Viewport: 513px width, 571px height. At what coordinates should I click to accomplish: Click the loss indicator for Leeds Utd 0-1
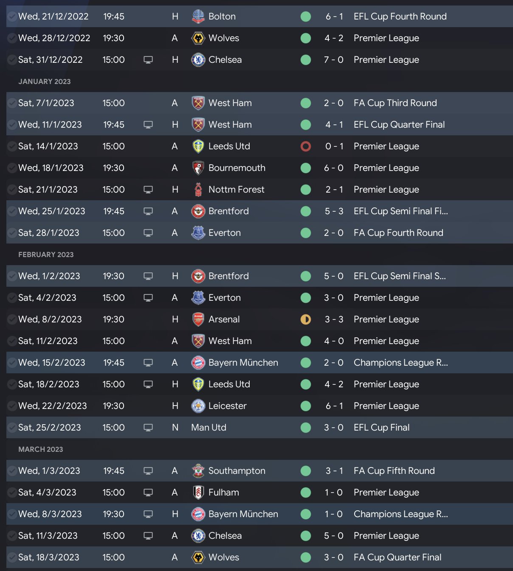click(x=305, y=146)
